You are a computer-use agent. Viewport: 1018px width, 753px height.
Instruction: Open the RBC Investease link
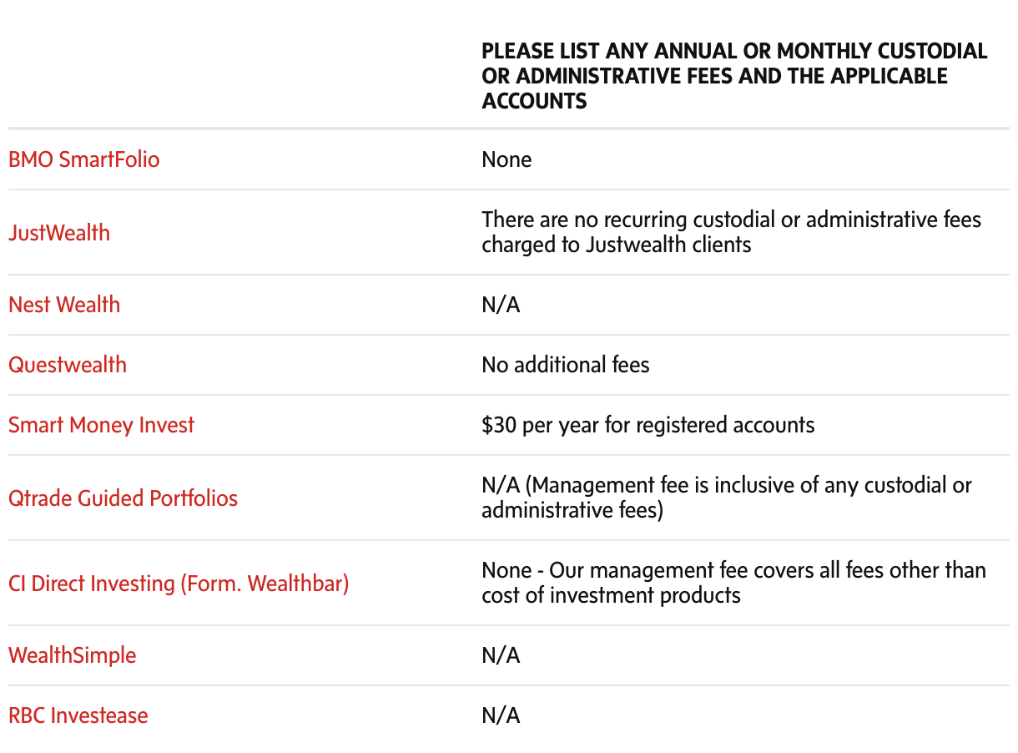(x=78, y=715)
